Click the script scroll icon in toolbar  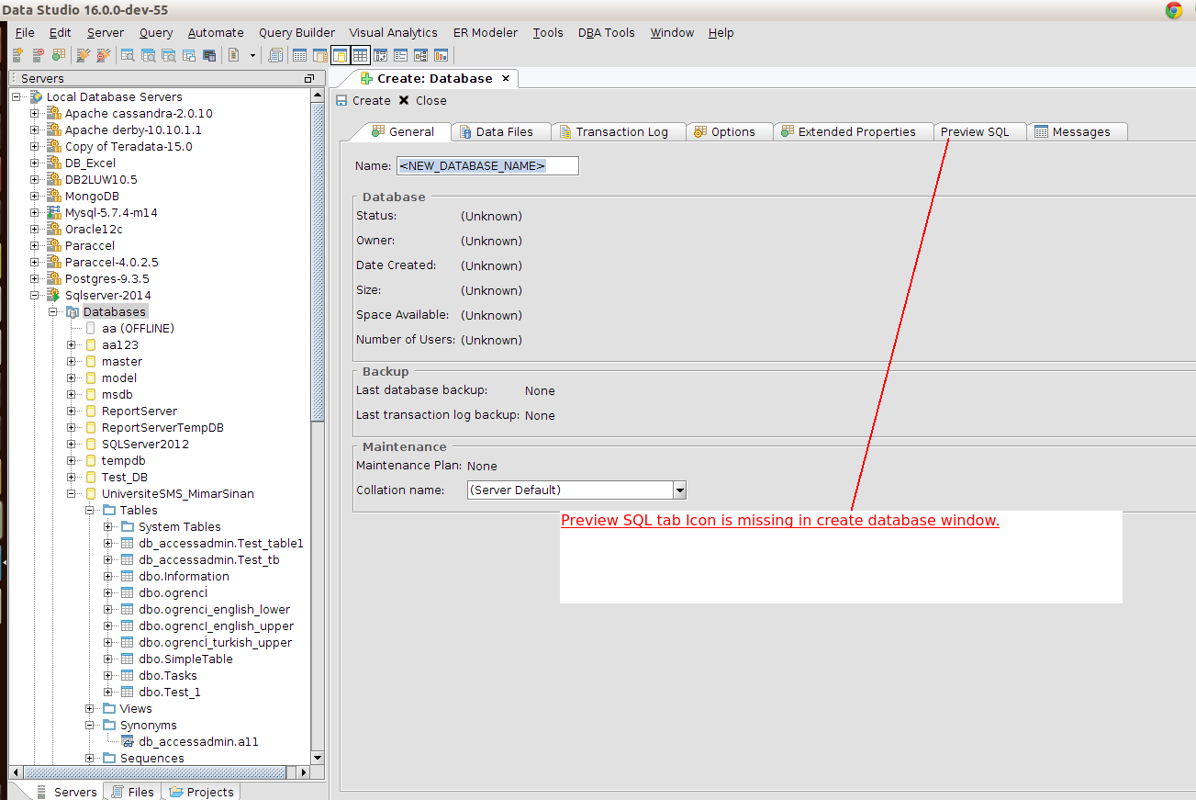pos(275,55)
